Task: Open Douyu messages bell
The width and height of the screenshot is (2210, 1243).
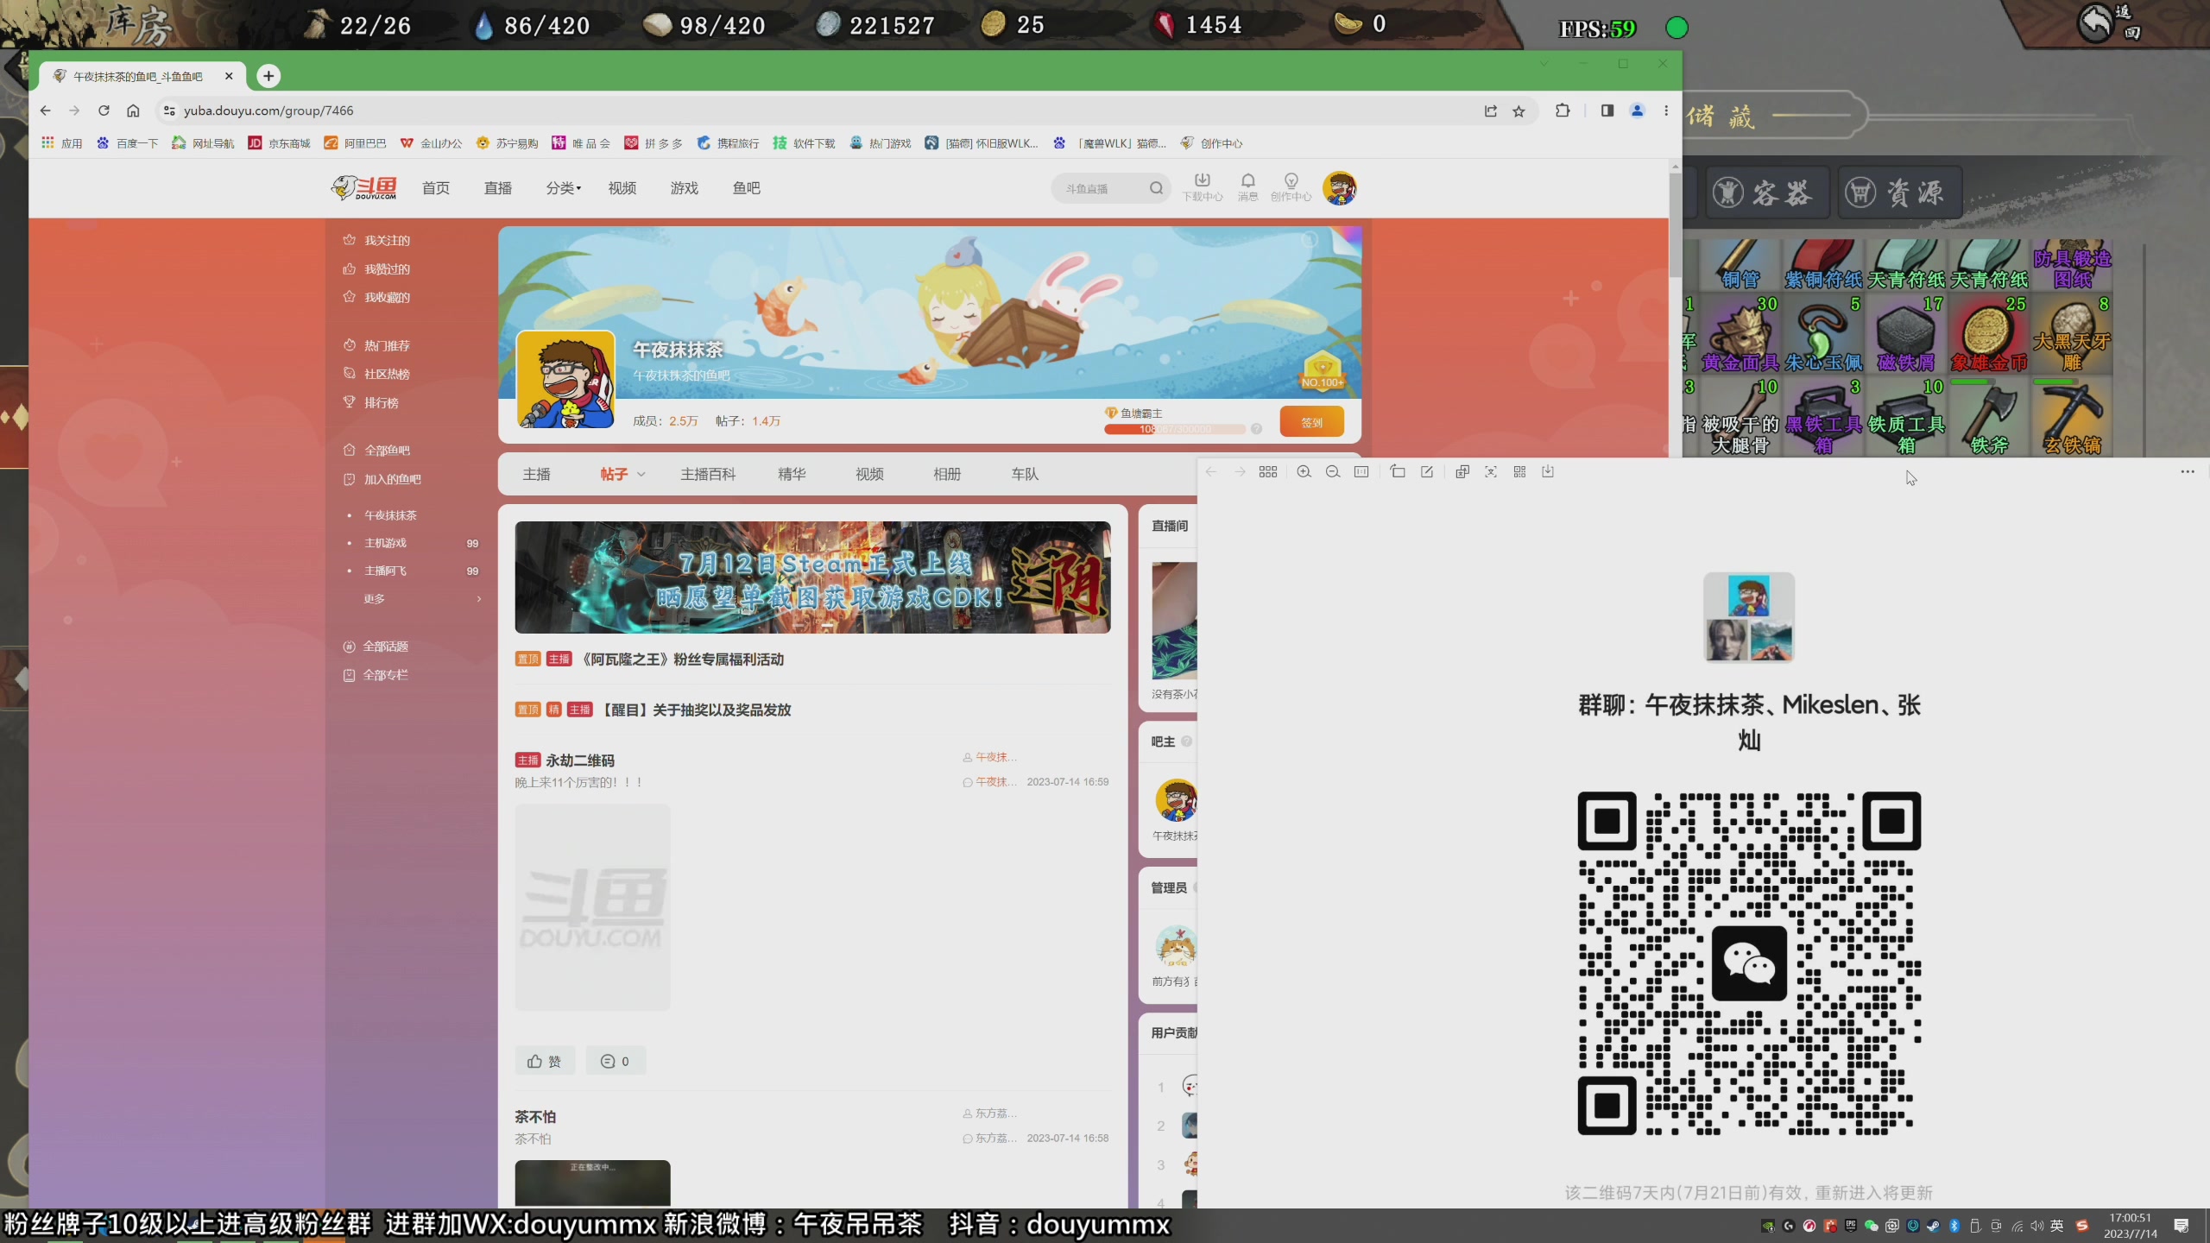Action: 1247,186
